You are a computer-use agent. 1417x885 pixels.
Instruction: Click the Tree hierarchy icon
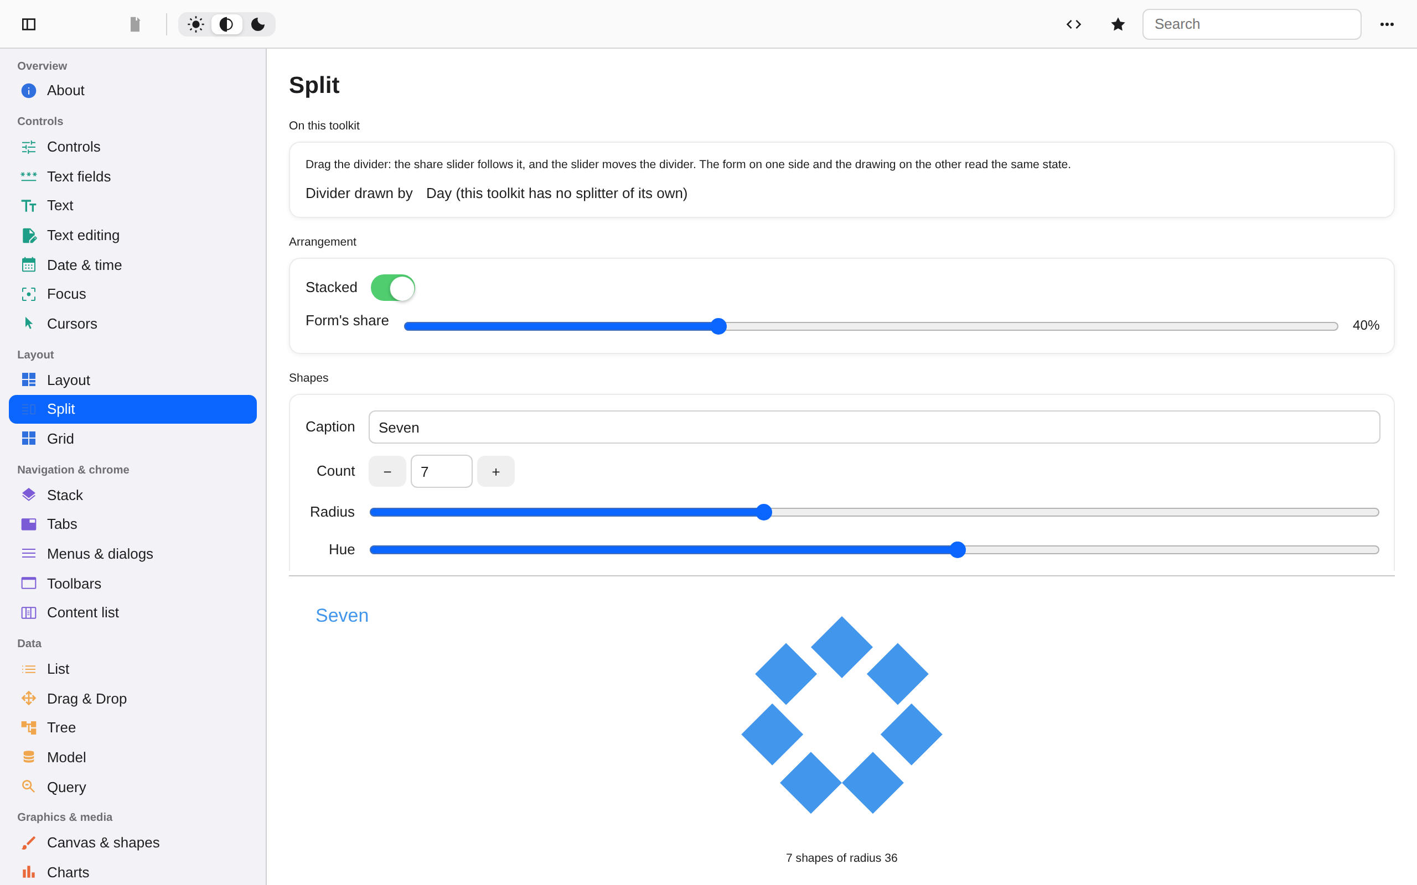coord(29,727)
